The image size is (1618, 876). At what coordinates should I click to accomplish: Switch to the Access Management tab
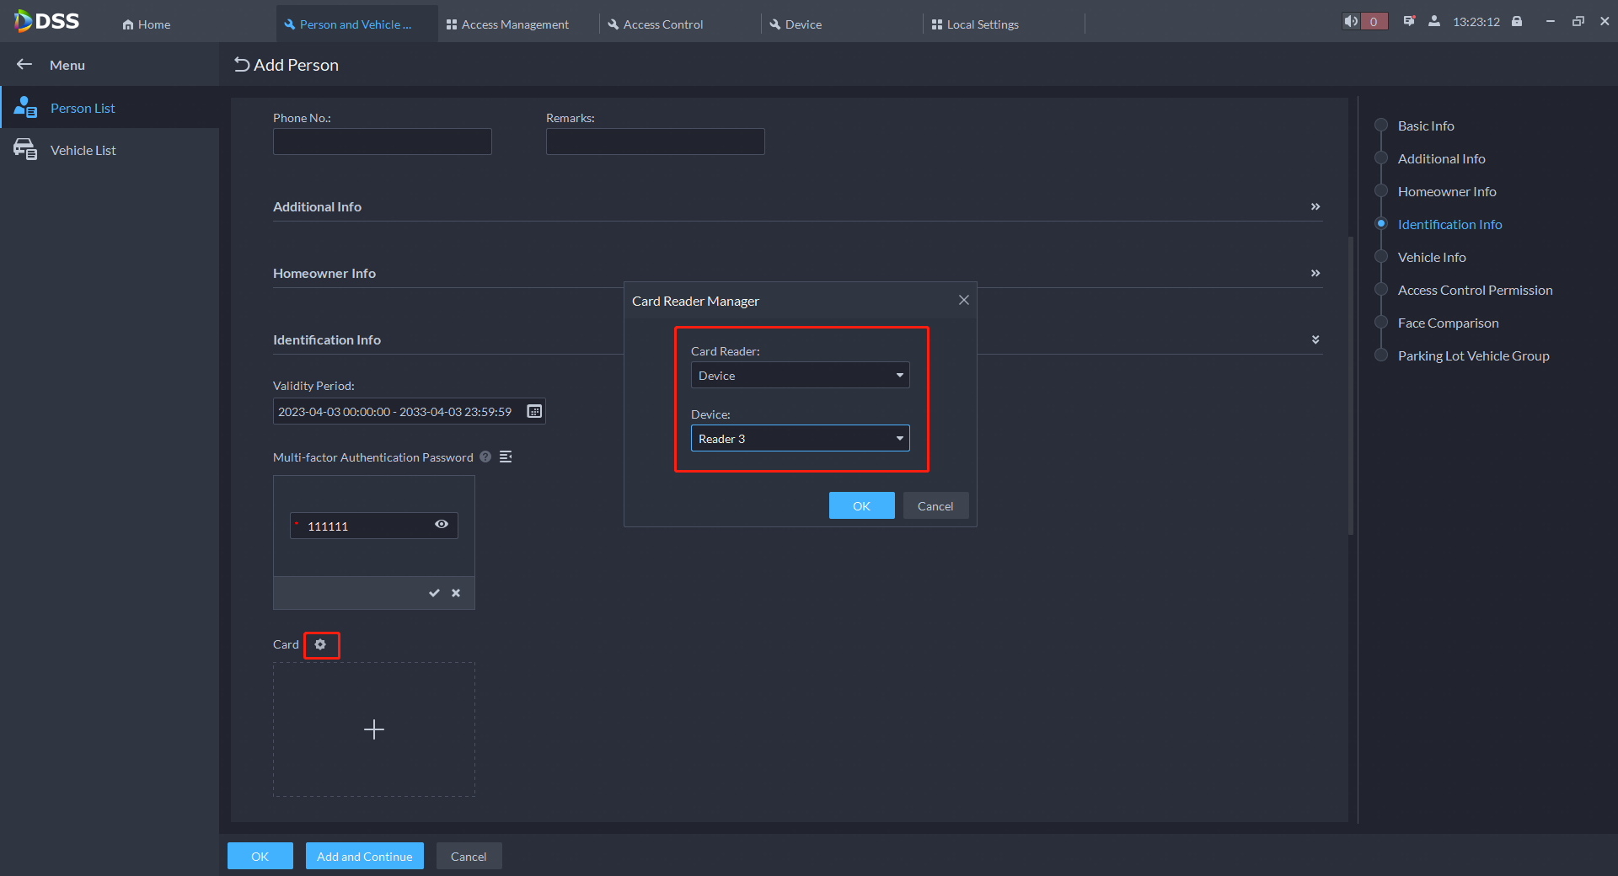(x=508, y=24)
